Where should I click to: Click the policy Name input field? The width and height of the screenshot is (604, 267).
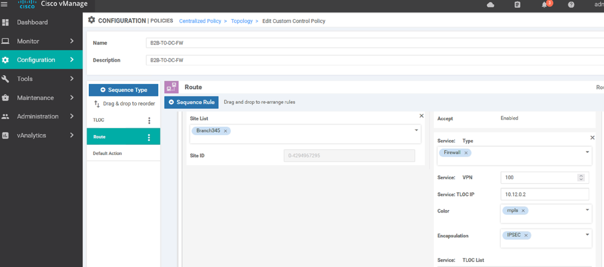pyautogui.click(x=375, y=43)
